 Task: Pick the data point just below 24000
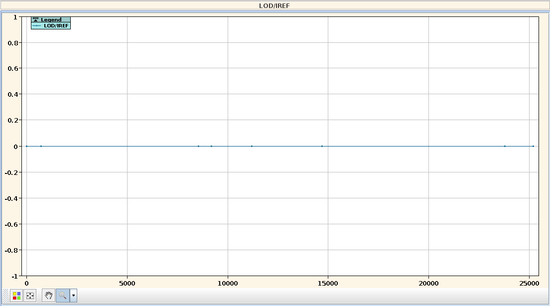pos(505,146)
